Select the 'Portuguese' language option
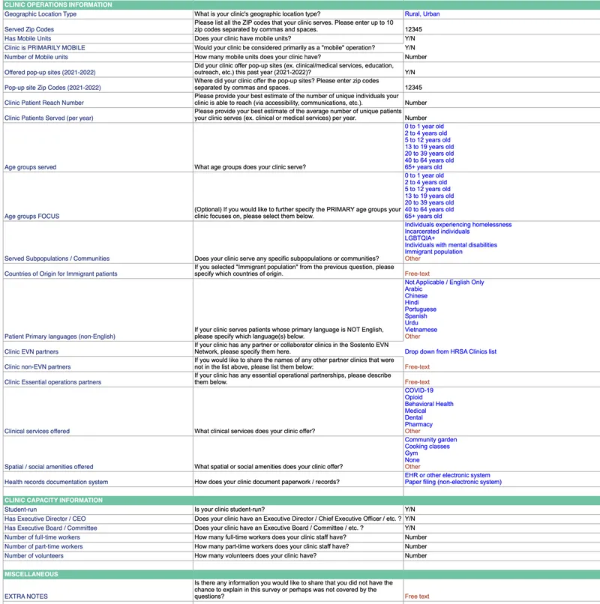Screen dimensions: 600x604 pyautogui.click(x=421, y=309)
